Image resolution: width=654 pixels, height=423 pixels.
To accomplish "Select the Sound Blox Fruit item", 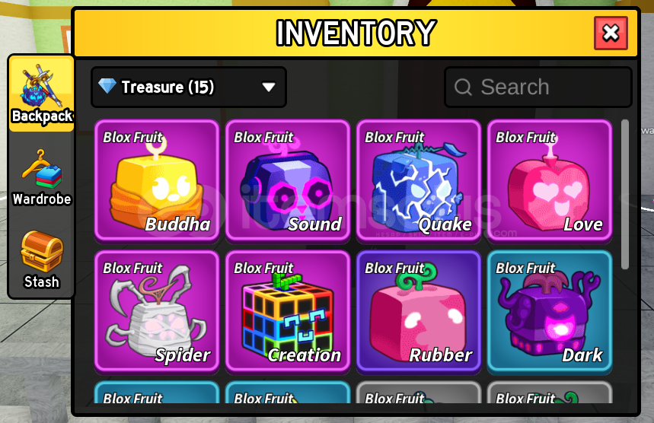I will 288,180.
